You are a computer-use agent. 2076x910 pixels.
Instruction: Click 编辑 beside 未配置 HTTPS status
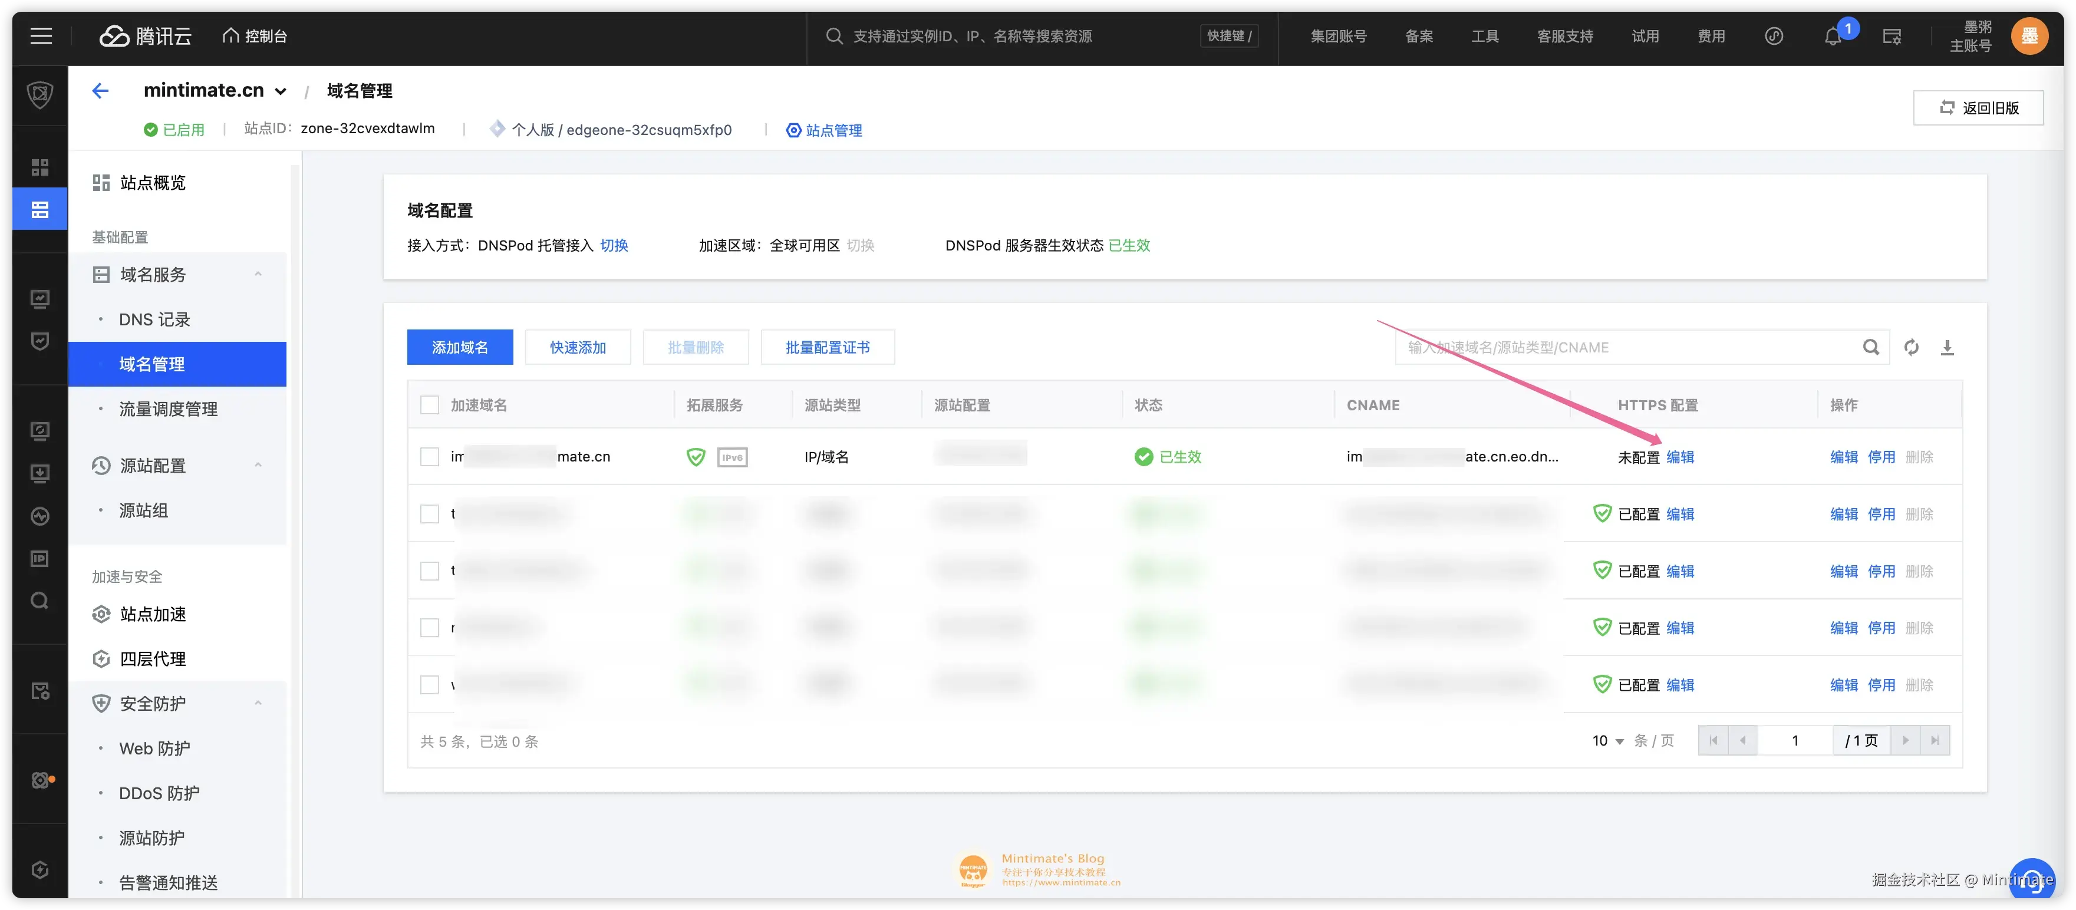[1680, 457]
